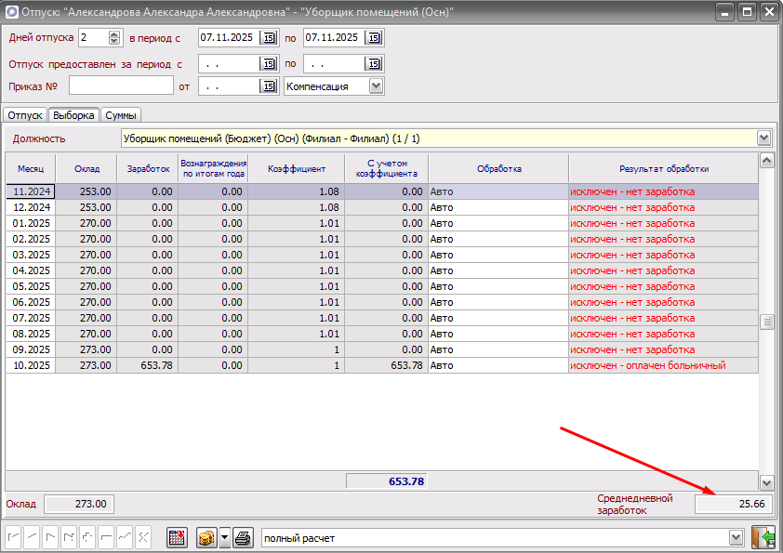Open calendar for vacation end date
Image resolution: width=783 pixels, height=553 pixels.
tap(373, 38)
